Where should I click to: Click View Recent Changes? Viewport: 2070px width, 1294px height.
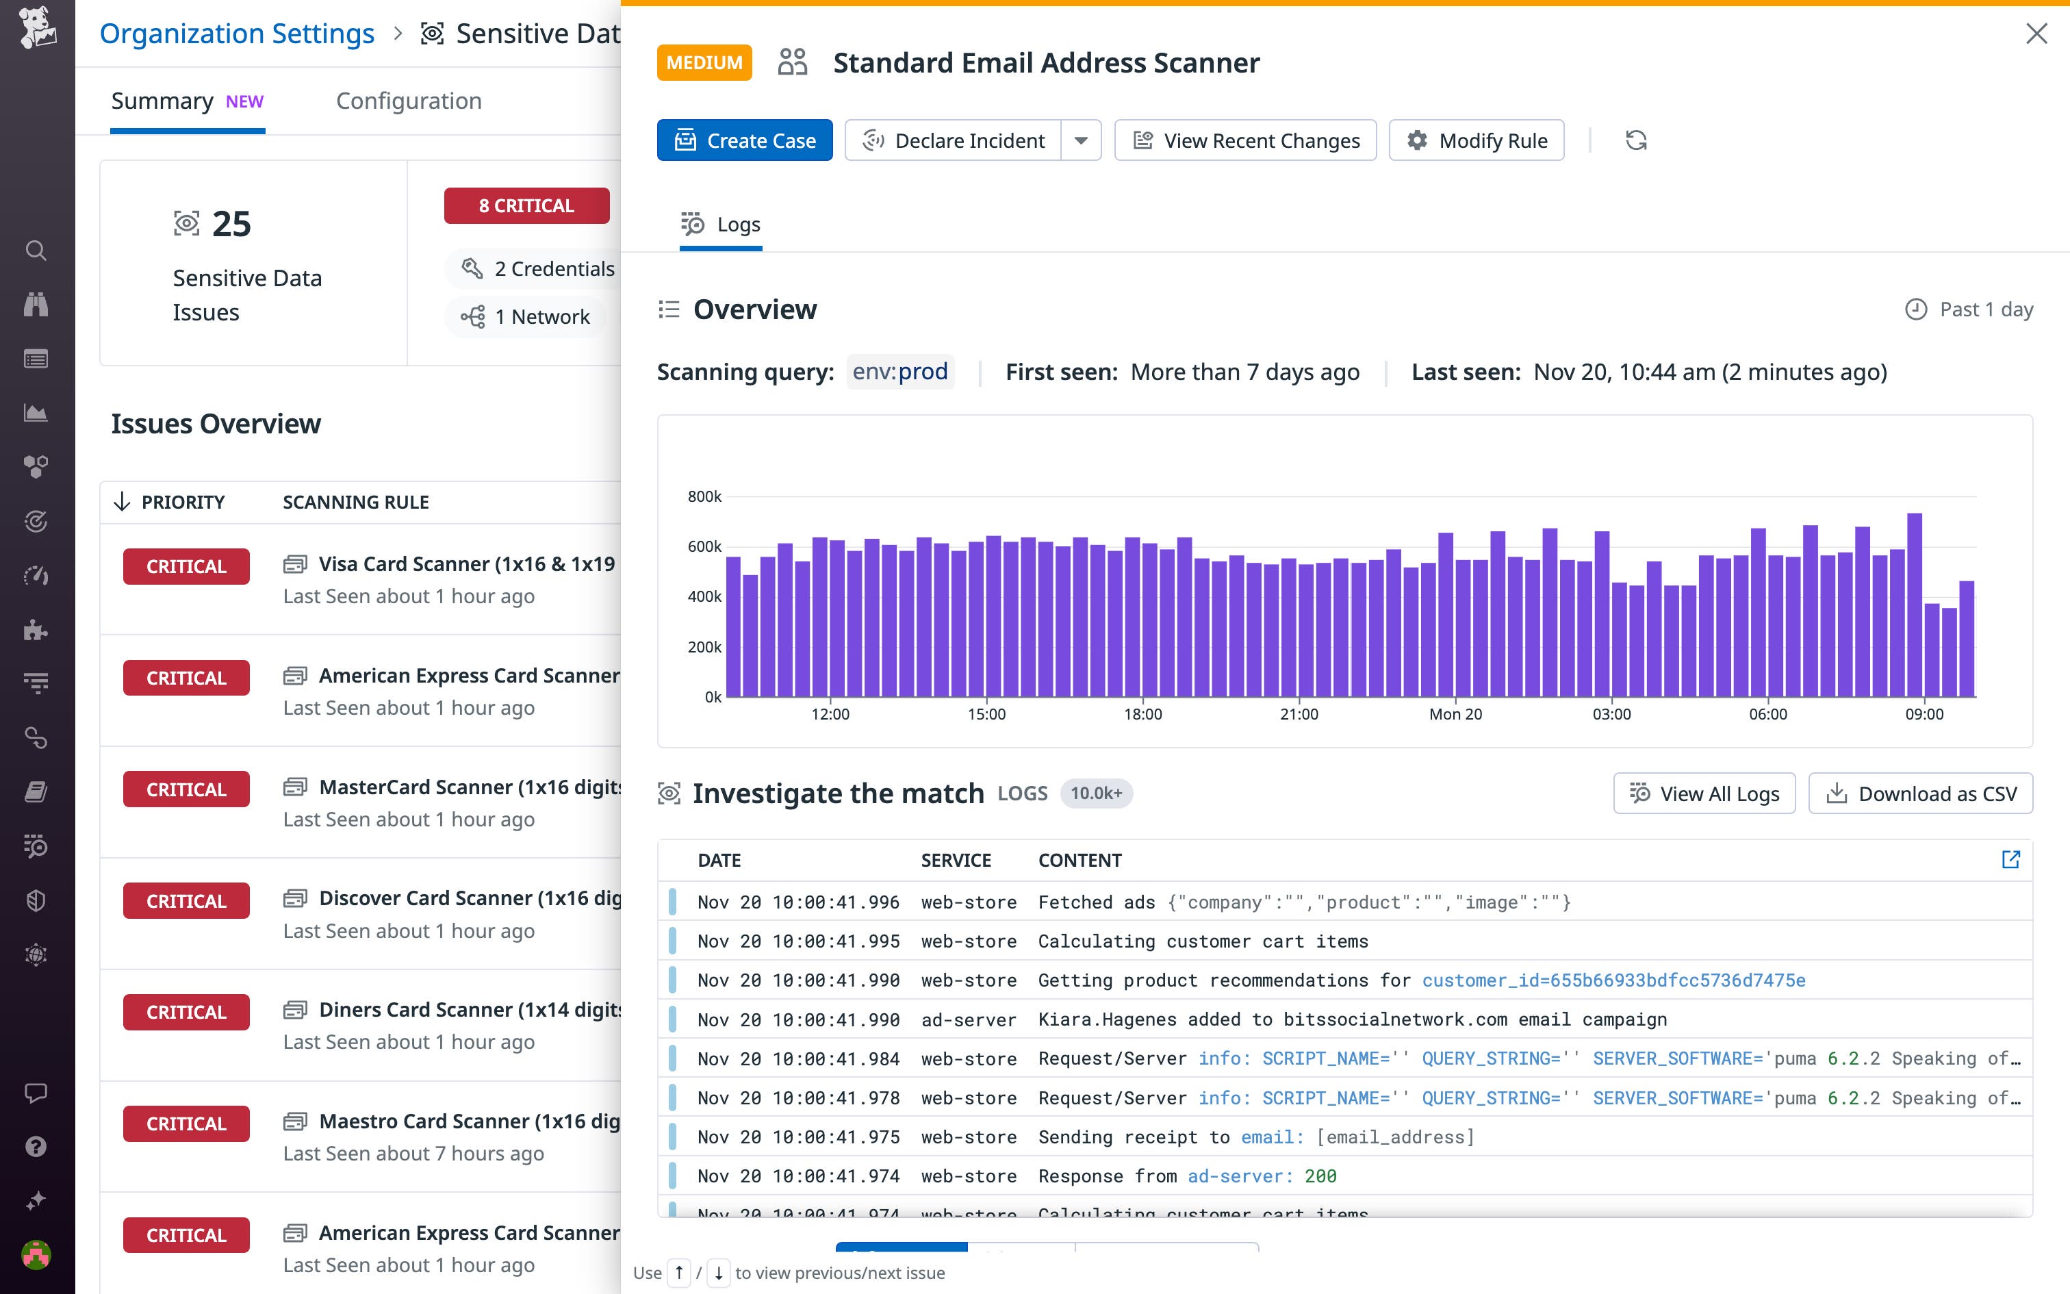coord(1244,140)
